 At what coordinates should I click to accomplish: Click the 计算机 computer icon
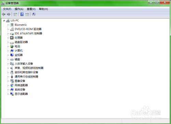point(12,51)
